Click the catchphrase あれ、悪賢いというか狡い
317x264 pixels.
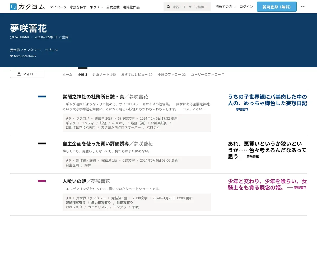click(267, 150)
